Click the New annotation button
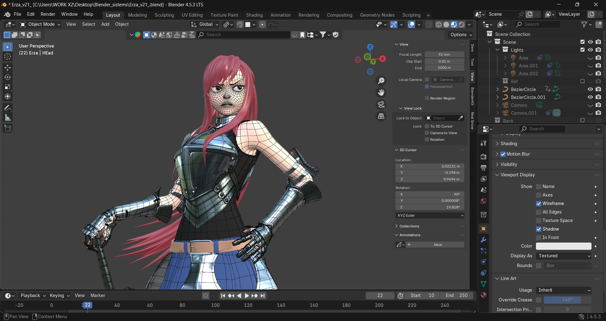Screen dimensions: 606x321 437,245
